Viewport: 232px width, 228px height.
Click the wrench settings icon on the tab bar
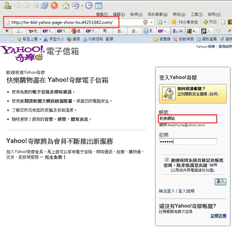click(x=229, y=31)
